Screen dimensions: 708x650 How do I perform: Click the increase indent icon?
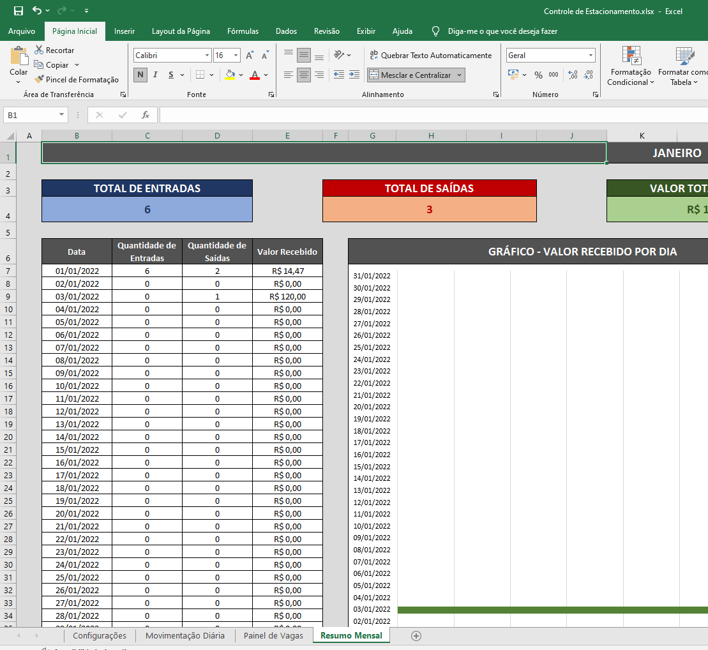click(353, 75)
